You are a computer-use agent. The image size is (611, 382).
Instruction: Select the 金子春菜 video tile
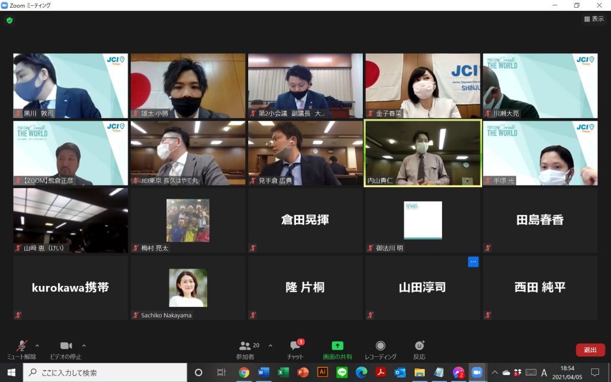click(x=422, y=86)
